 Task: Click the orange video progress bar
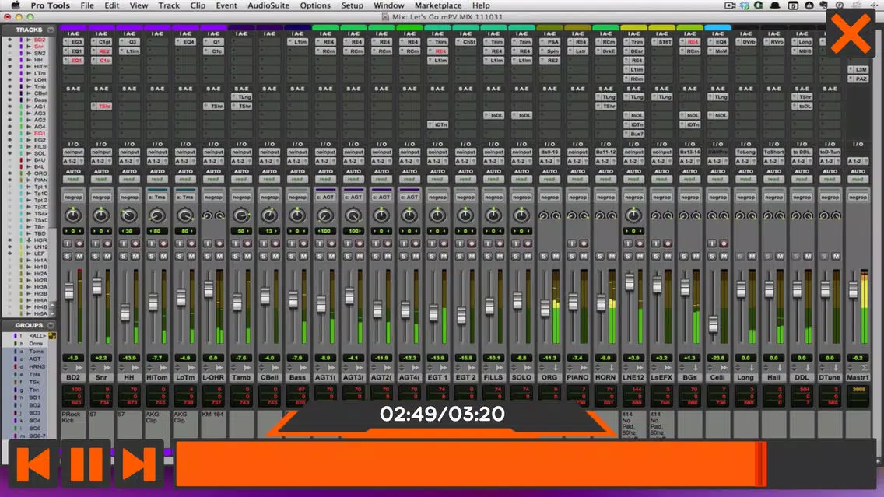(x=467, y=464)
